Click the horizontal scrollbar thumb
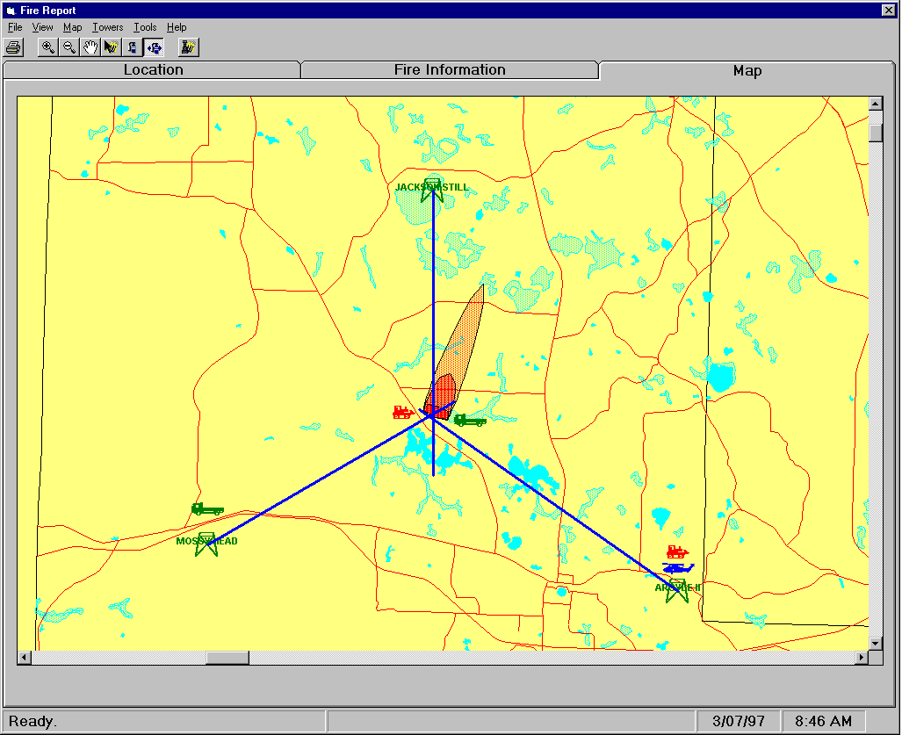Image resolution: width=902 pixels, height=735 pixels. tap(227, 658)
